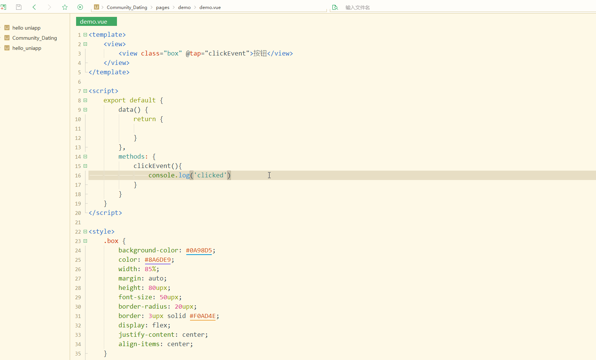Click the 20upx border-radius value
The image size is (596, 360).
point(184,306)
